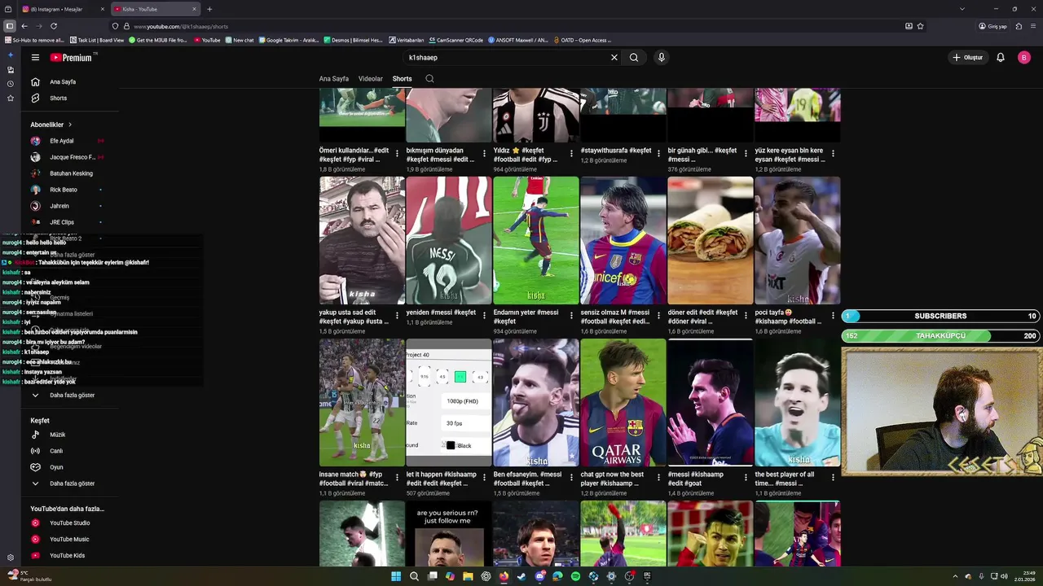Image resolution: width=1043 pixels, height=586 pixels.
Task: Open Discord from the taskbar
Action: pyautogui.click(x=539, y=576)
